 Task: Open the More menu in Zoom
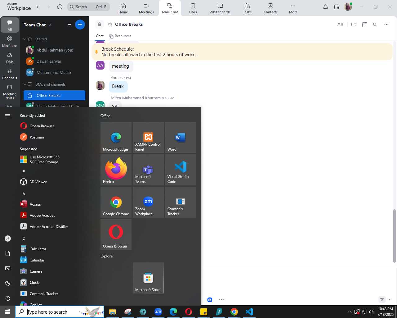pyautogui.click(x=293, y=8)
